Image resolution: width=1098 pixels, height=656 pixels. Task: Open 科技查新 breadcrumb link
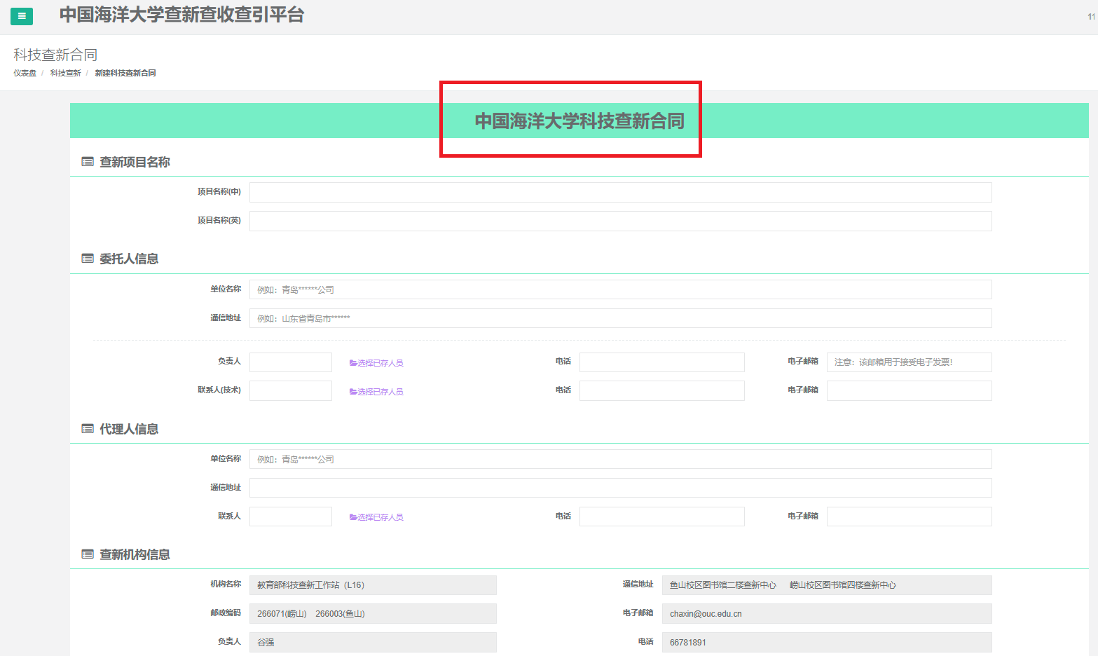[66, 73]
